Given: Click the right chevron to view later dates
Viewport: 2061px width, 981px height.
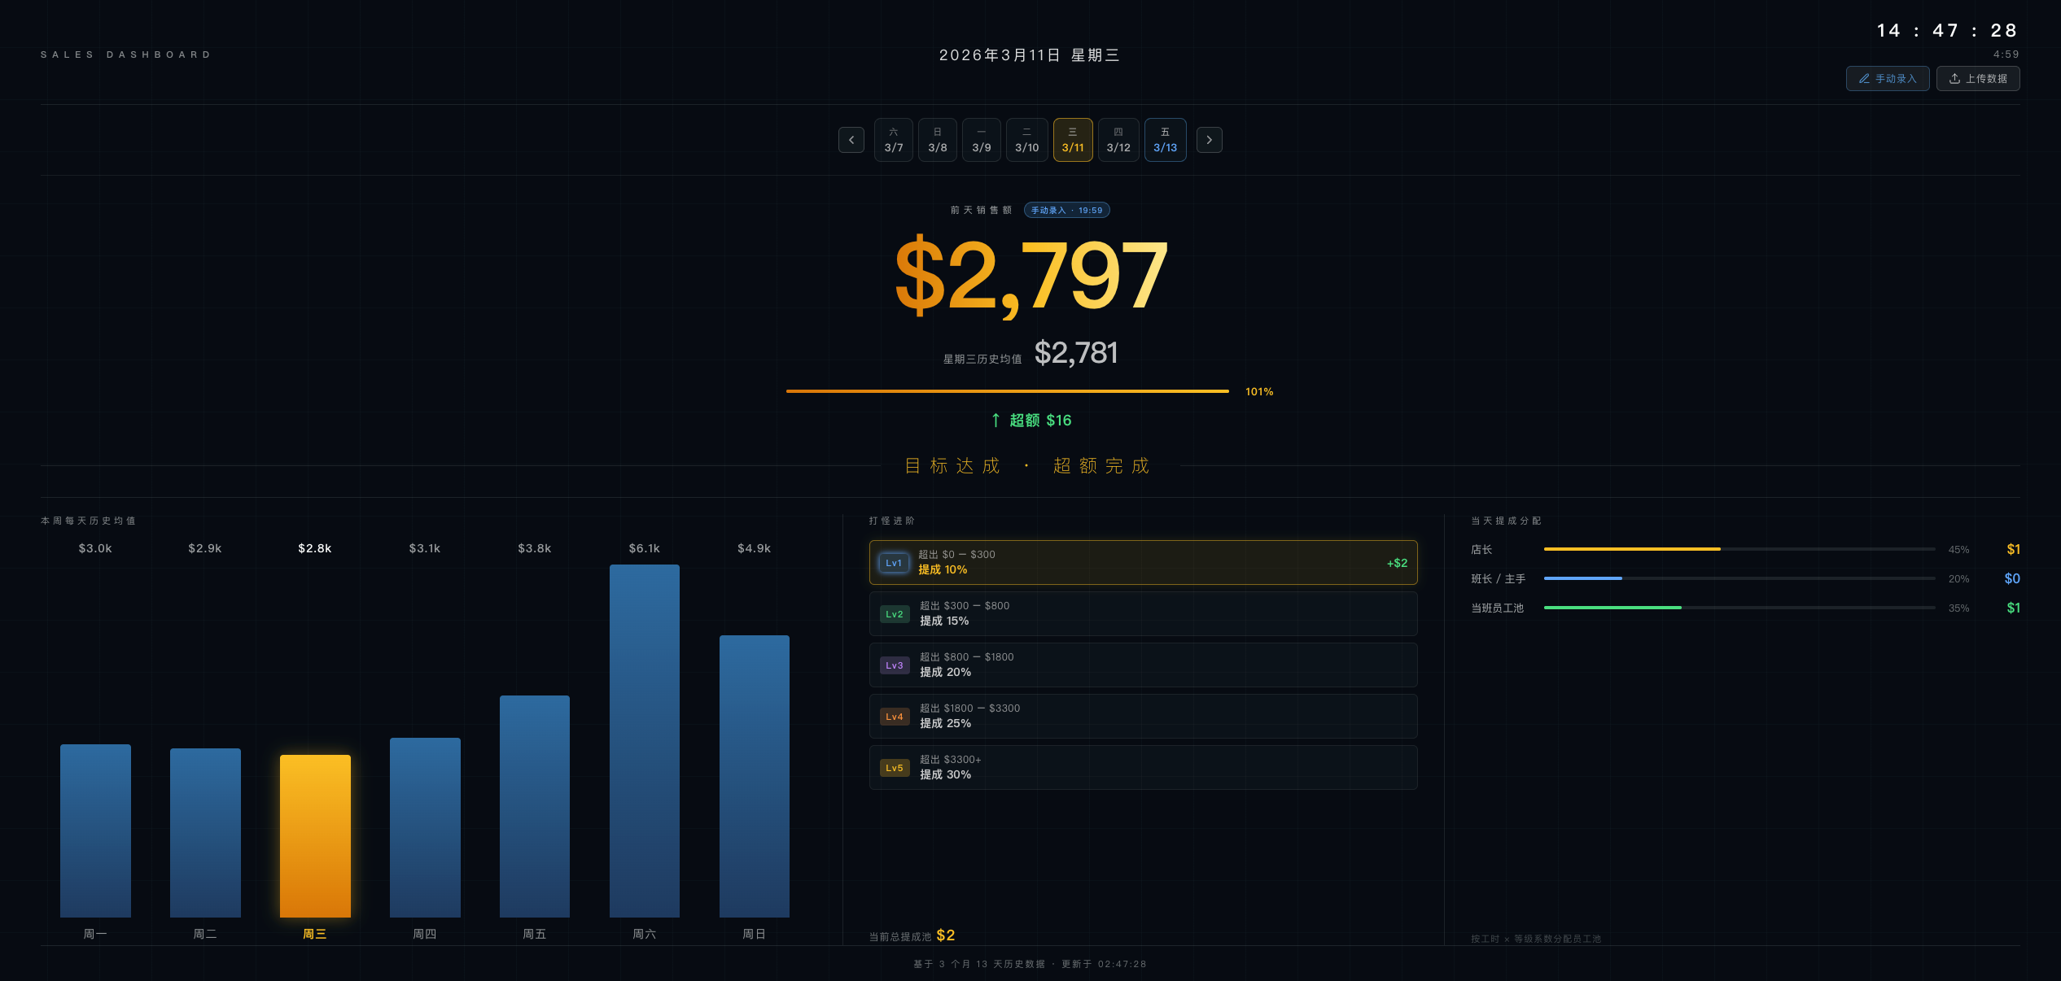Looking at the screenshot, I should click(x=1209, y=139).
